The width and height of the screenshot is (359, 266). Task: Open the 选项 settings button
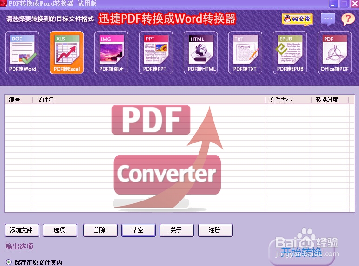pyautogui.click(x=60, y=230)
